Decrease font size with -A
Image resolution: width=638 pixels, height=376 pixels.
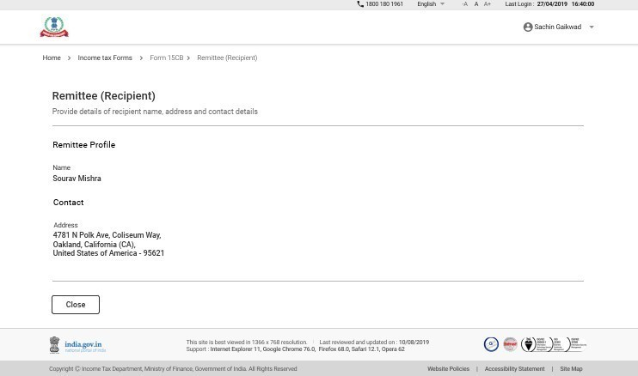[465, 4]
